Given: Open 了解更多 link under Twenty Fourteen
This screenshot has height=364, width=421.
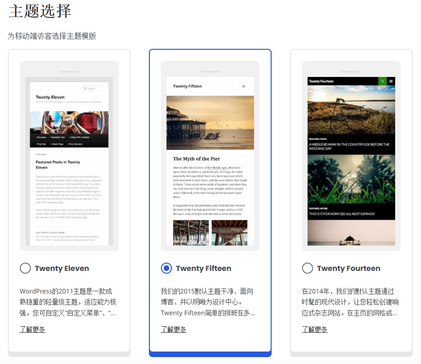Looking at the screenshot, I should click(314, 329).
